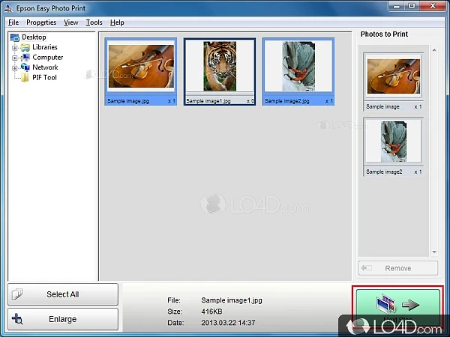Select the Network tree label
The image size is (450, 337).
[45, 67]
